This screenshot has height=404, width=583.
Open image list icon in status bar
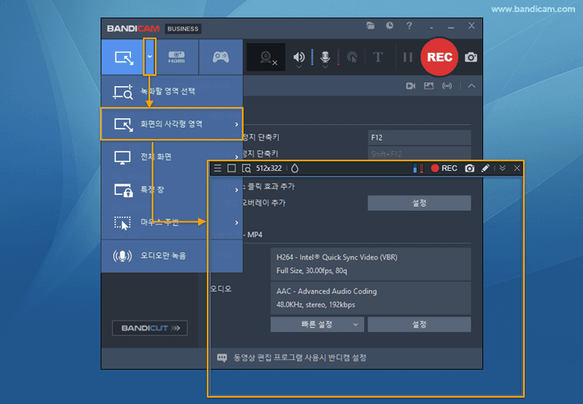click(x=429, y=86)
